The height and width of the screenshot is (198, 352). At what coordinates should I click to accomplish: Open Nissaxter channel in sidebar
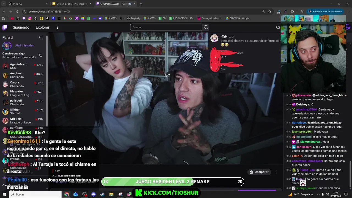point(23,93)
